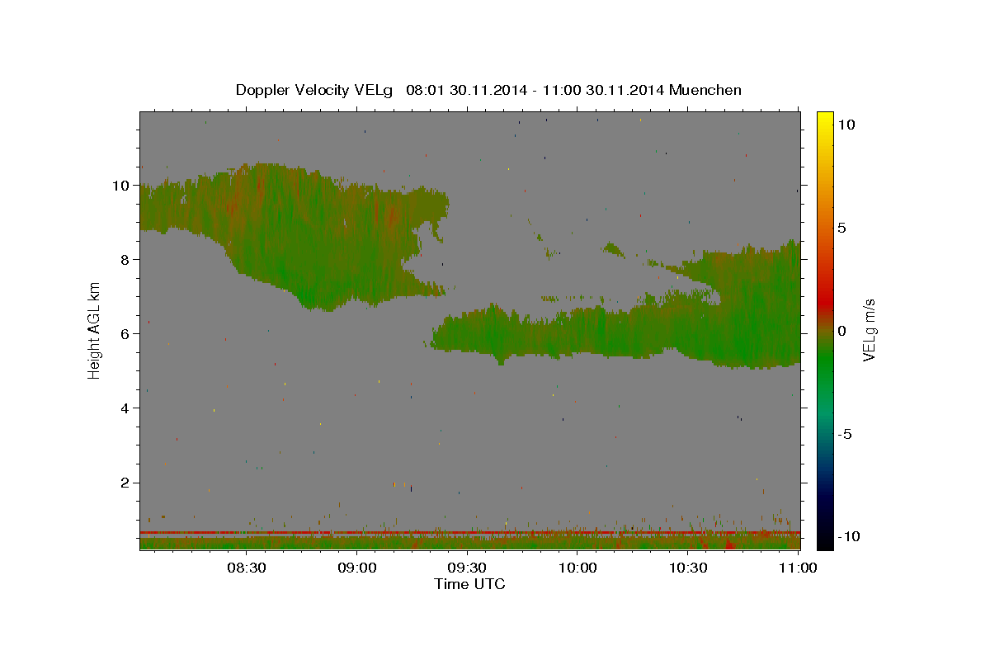Click the colorbar value 5 label
The height and width of the screenshot is (660, 990).
[x=842, y=228]
